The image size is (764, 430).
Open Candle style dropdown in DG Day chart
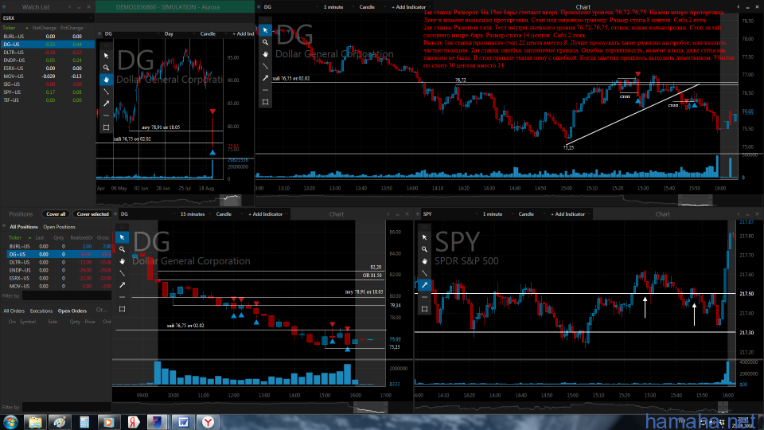coord(212,33)
